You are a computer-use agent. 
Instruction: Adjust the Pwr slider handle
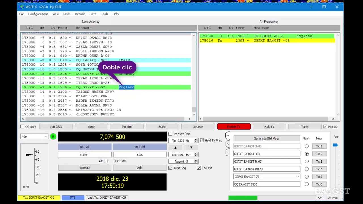[335, 145]
